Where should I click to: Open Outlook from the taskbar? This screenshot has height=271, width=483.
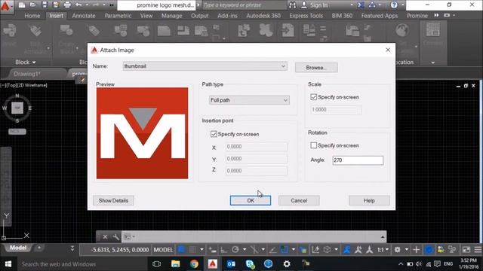click(231, 263)
